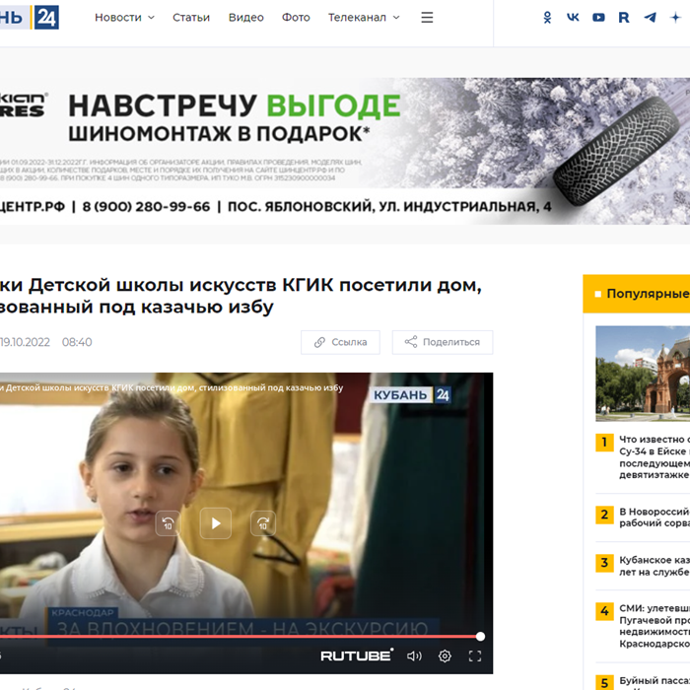This screenshot has height=690, width=690.
Task: Go to Видео section
Action: 246,18
